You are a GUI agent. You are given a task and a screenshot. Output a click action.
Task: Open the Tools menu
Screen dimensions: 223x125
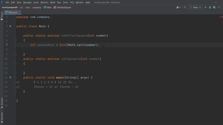(66, 2)
